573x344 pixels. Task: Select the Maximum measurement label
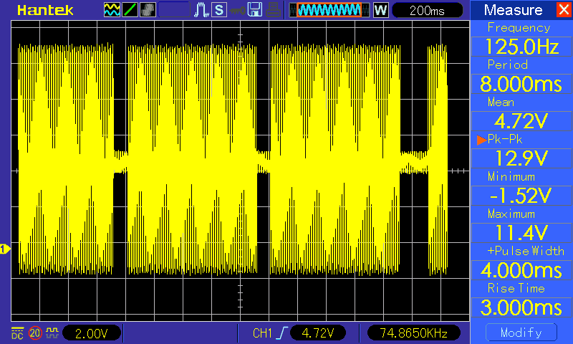(x=511, y=214)
